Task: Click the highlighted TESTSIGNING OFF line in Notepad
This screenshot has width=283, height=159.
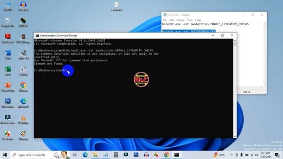Action: click(189, 31)
